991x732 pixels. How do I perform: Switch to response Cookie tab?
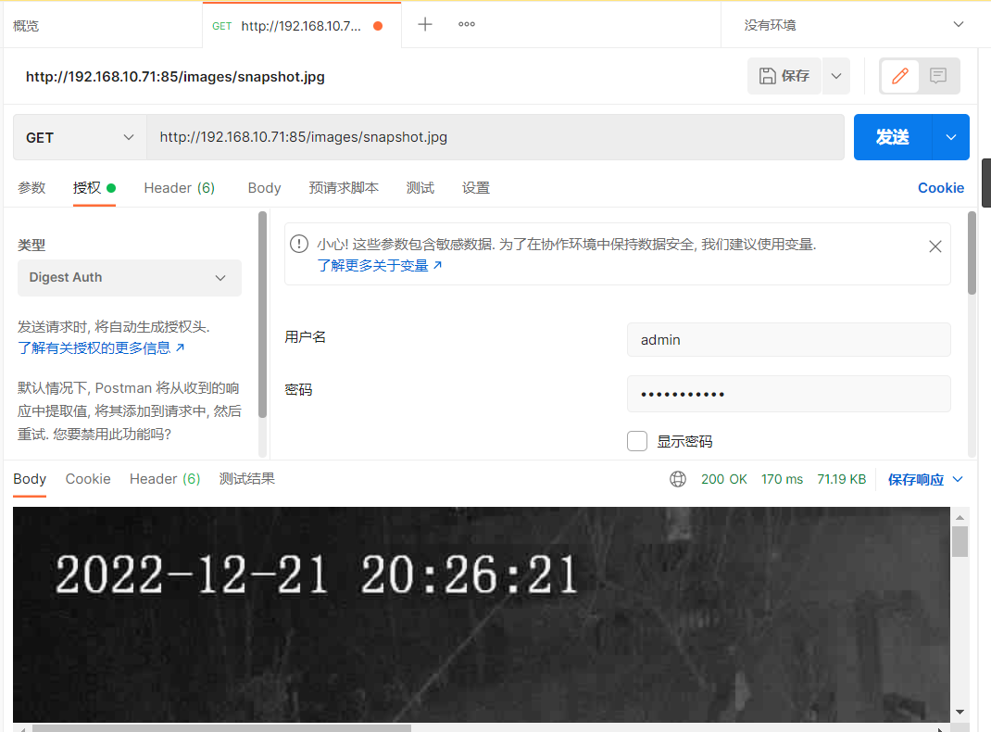point(88,479)
